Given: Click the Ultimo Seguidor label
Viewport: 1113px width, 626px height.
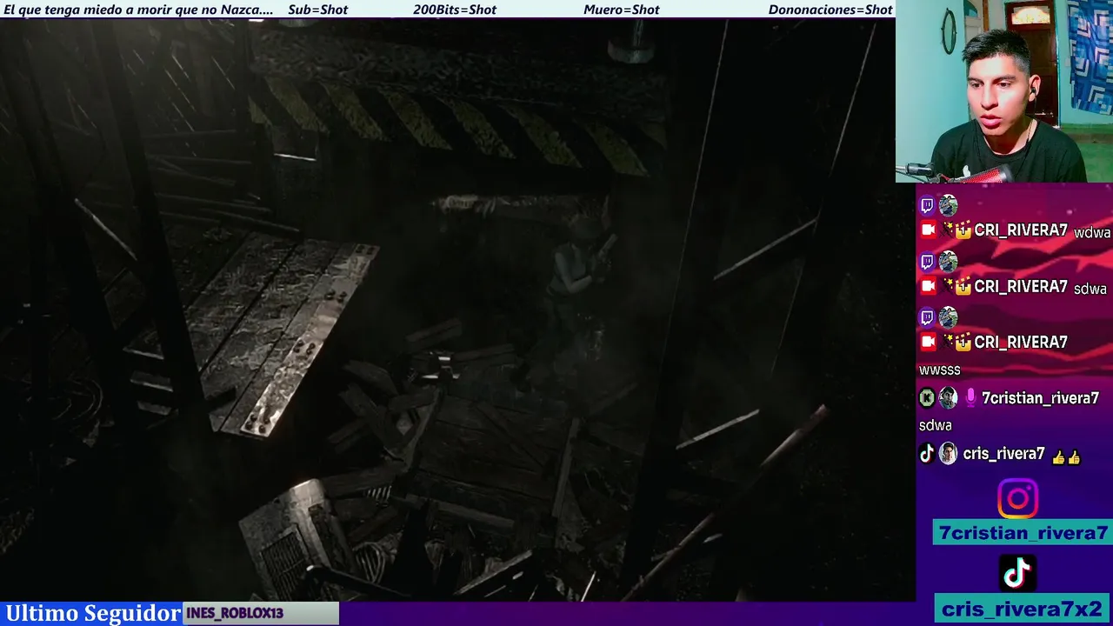Looking at the screenshot, I should pyautogui.click(x=93, y=613).
